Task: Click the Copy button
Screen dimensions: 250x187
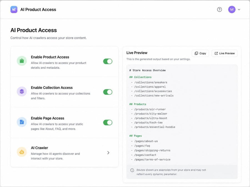Action: [x=200, y=53]
